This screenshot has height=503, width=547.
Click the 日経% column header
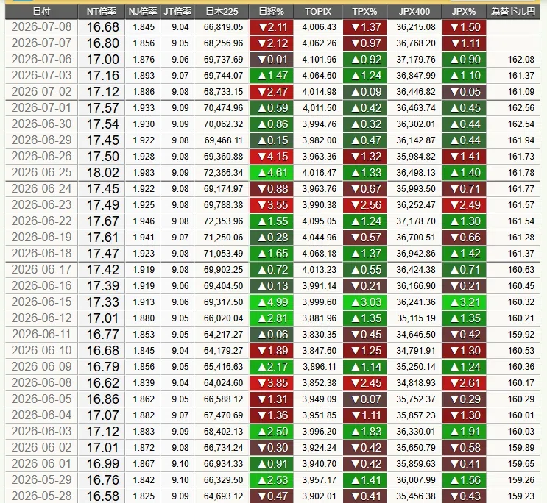[272, 12]
